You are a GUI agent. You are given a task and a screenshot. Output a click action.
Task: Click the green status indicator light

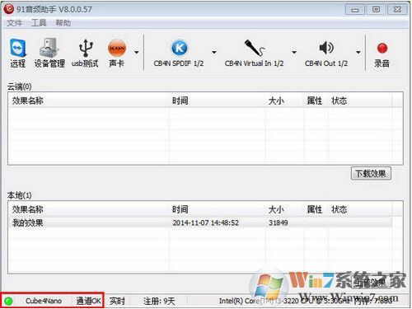[x=8, y=301]
